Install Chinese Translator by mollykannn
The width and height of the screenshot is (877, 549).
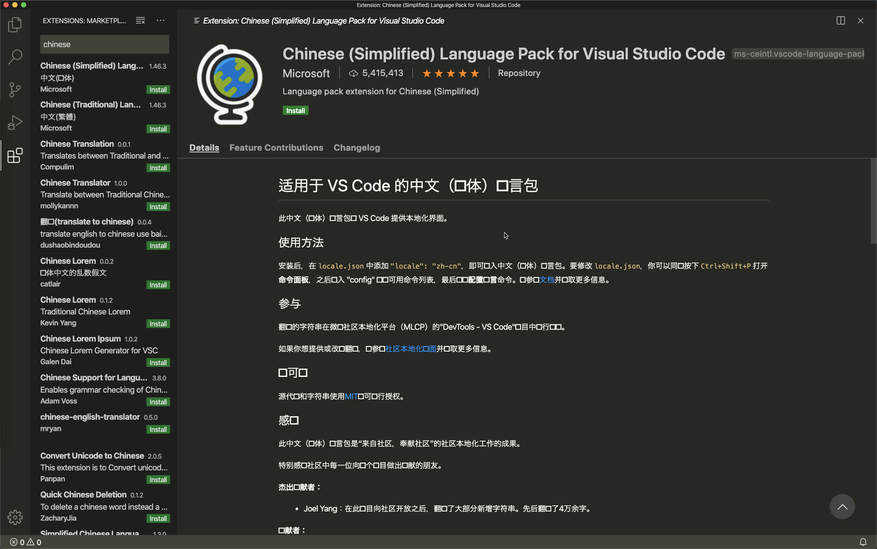tap(158, 207)
